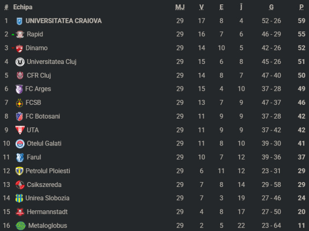Click the Universitatea Craiova club crest
Image resolution: width=309 pixels, height=231 pixels.
[x=19, y=21]
